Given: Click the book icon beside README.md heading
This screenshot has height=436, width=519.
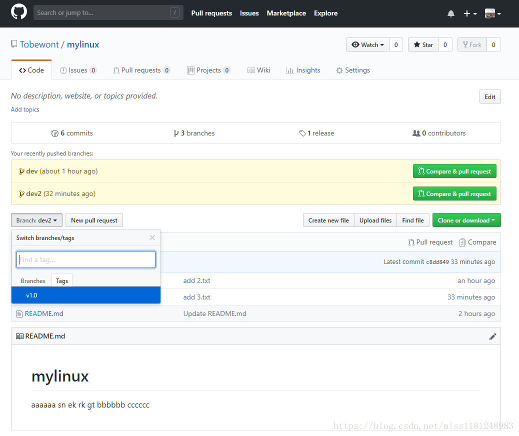Looking at the screenshot, I should pos(19,336).
